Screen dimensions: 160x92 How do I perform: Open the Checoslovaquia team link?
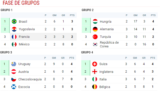30,79
